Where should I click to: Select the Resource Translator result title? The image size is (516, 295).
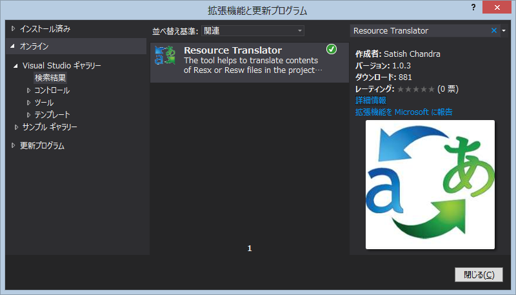pyautogui.click(x=233, y=50)
